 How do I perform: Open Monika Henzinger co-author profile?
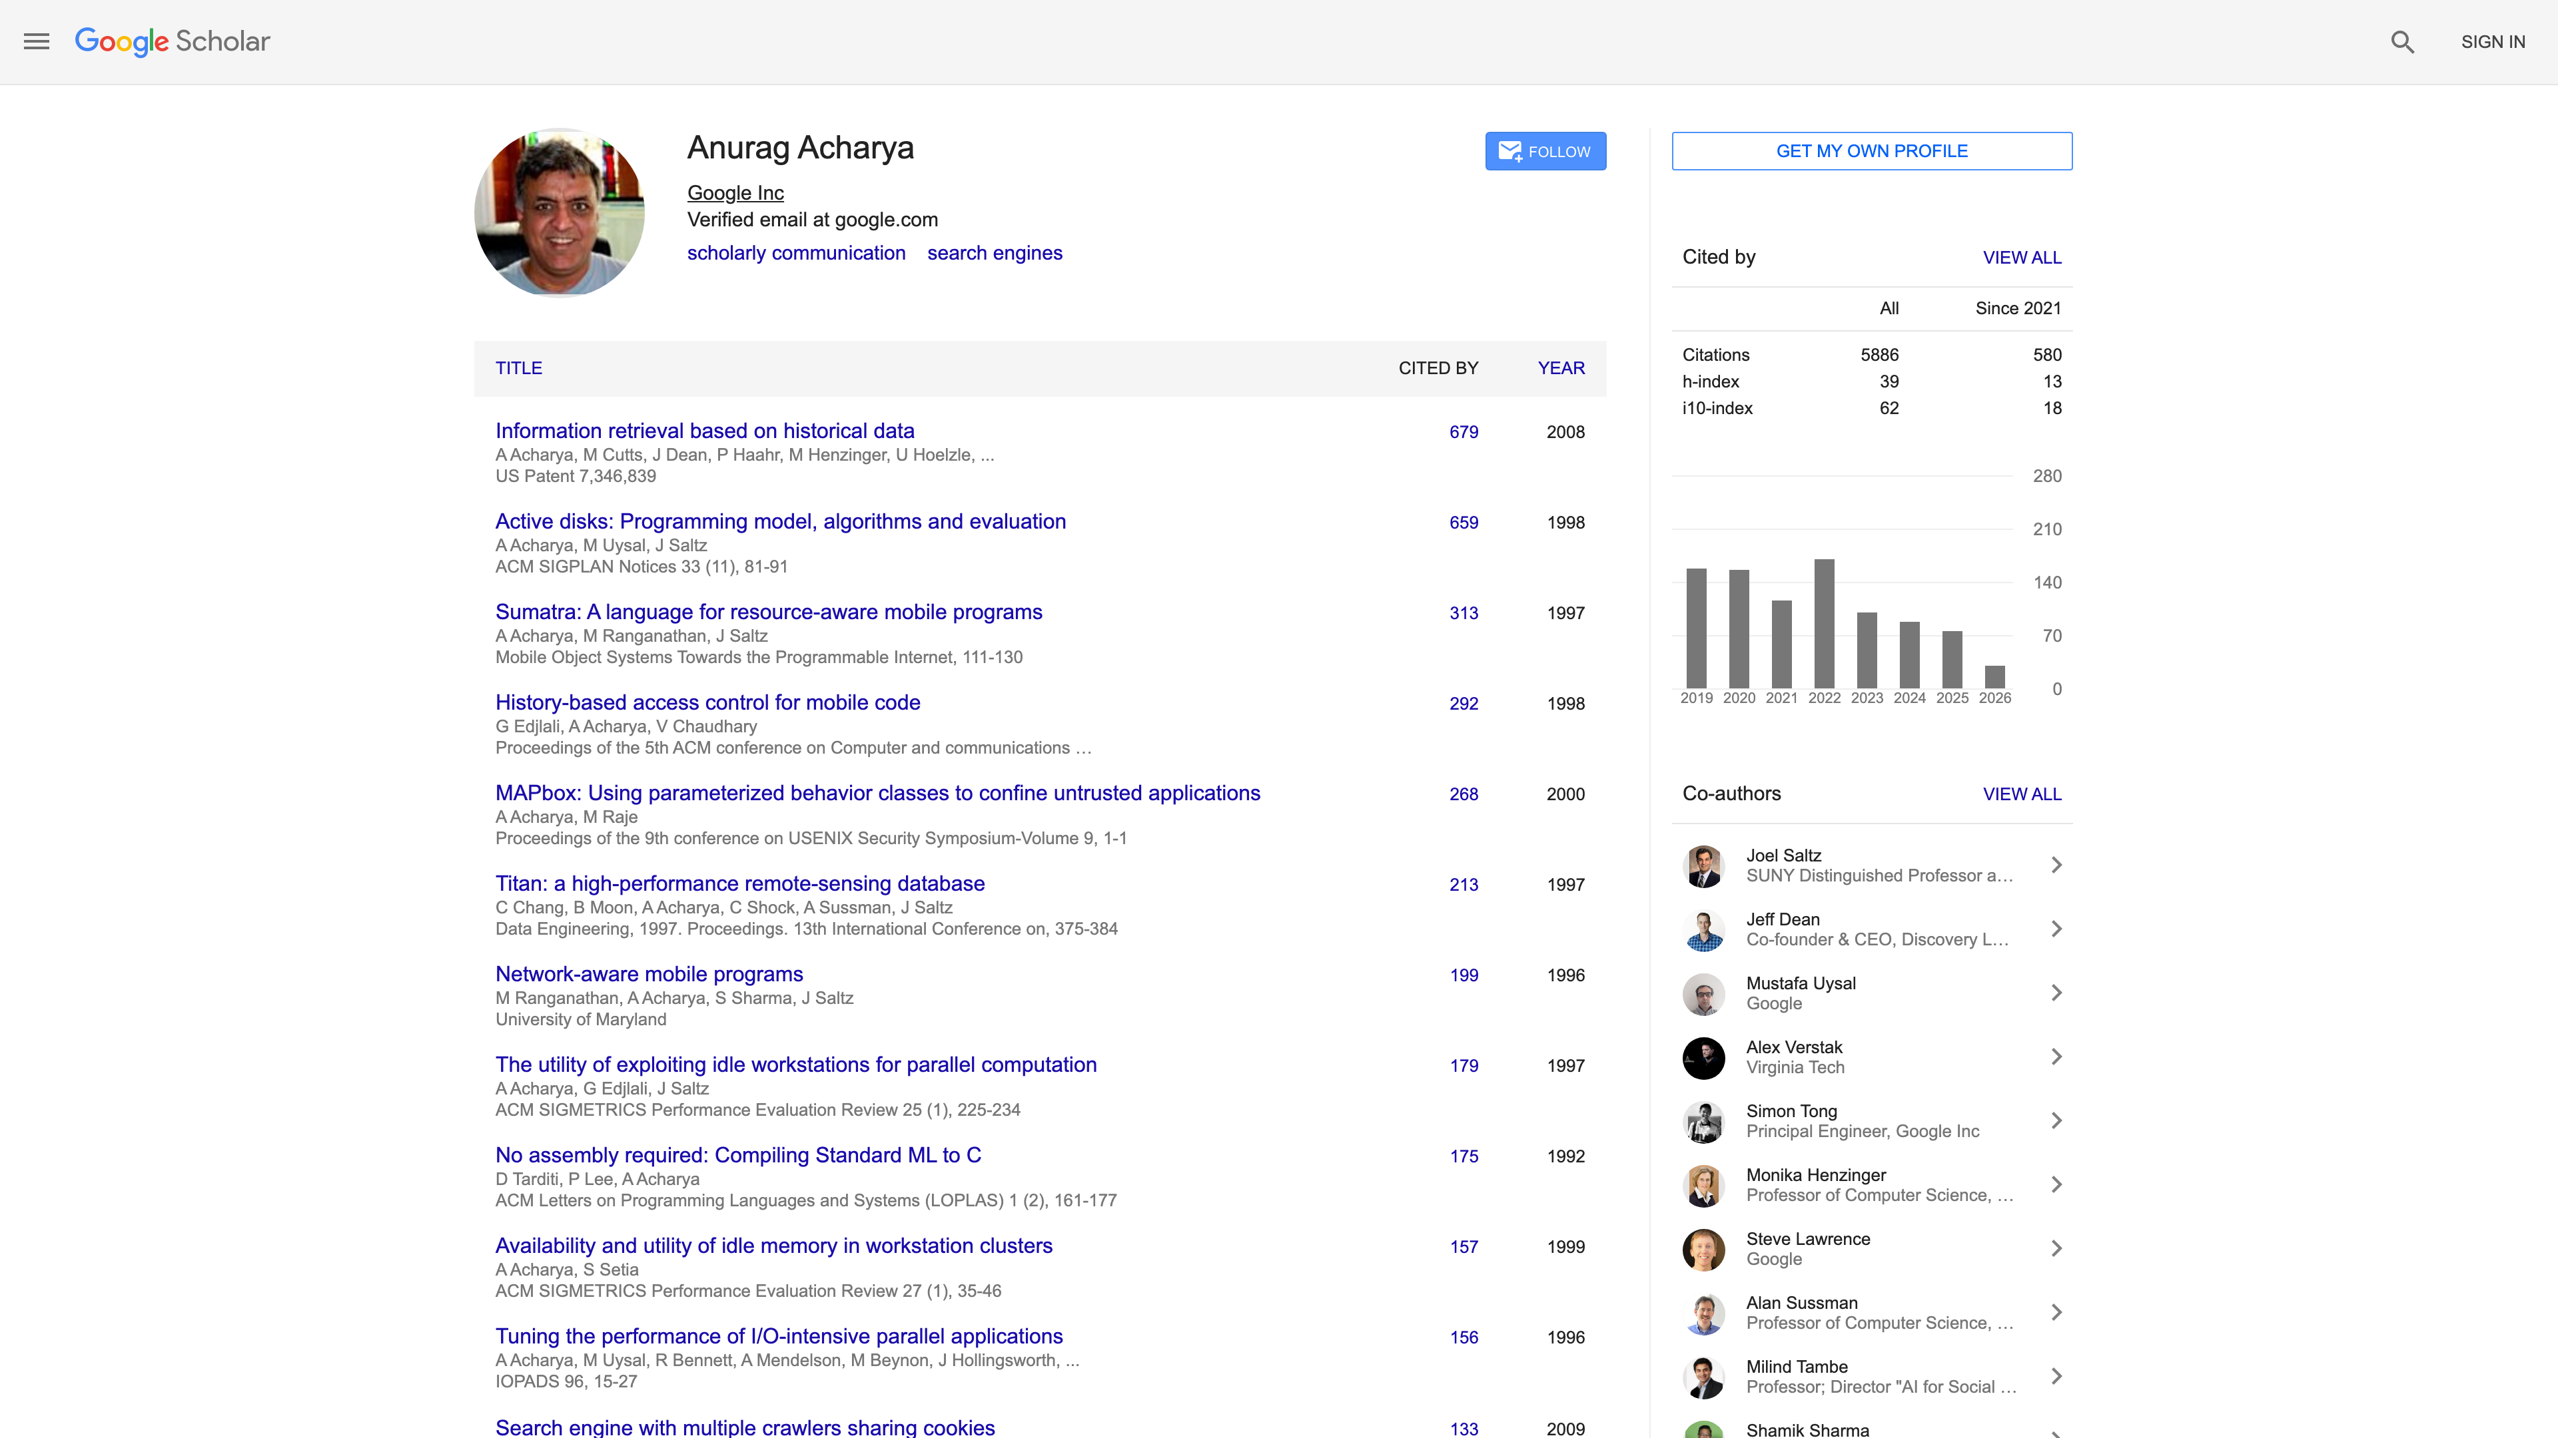pyautogui.click(x=1815, y=1175)
